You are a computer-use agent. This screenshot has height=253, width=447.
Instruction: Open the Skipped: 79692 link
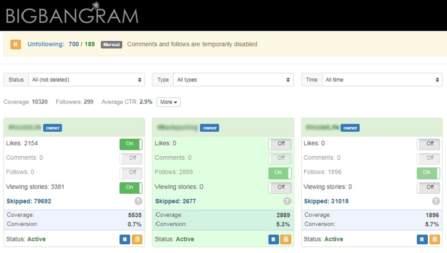pyautogui.click(x=29, y=201)
